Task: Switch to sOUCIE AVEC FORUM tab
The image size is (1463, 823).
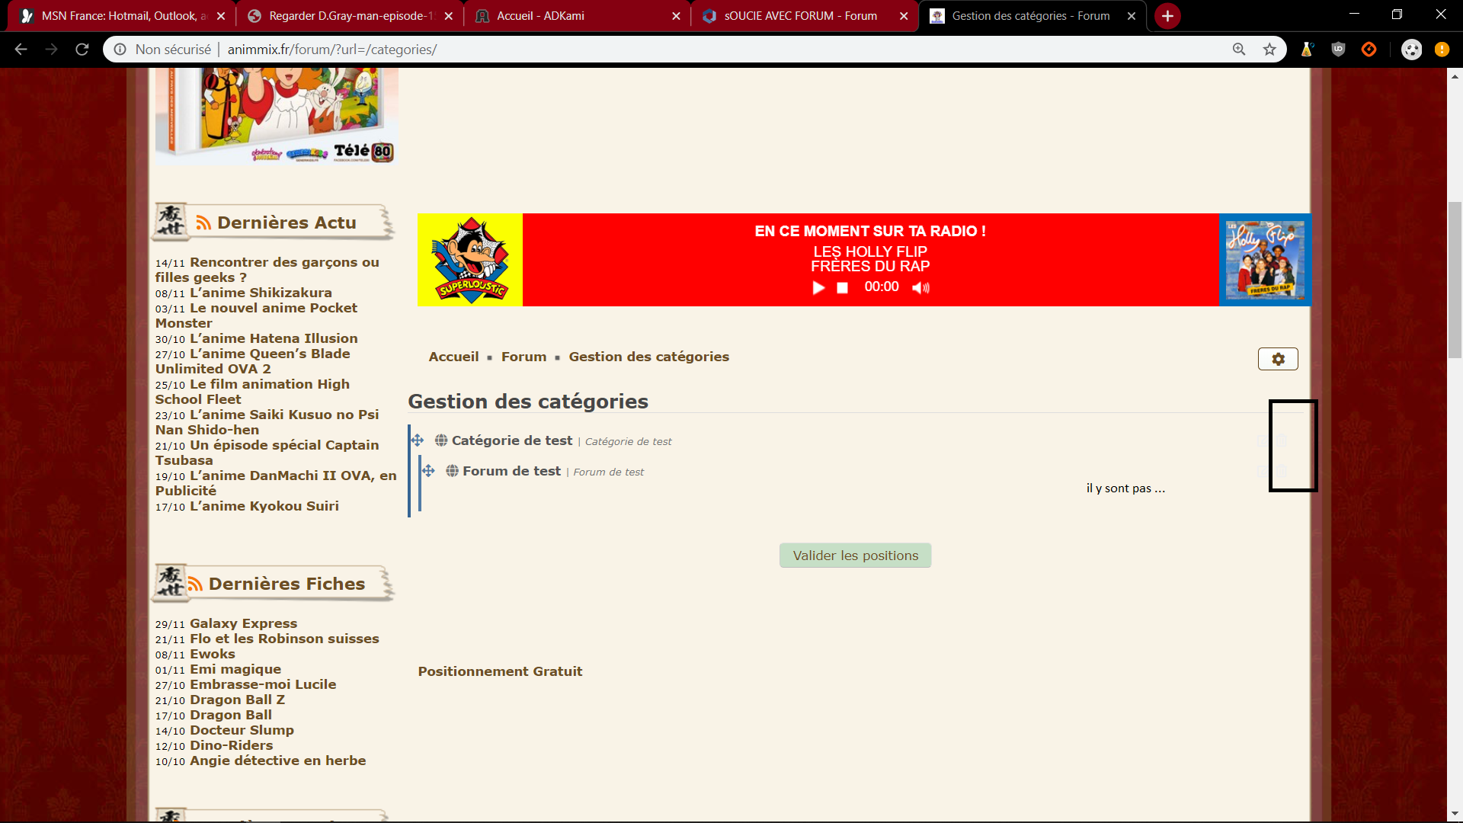Action: 800,16
